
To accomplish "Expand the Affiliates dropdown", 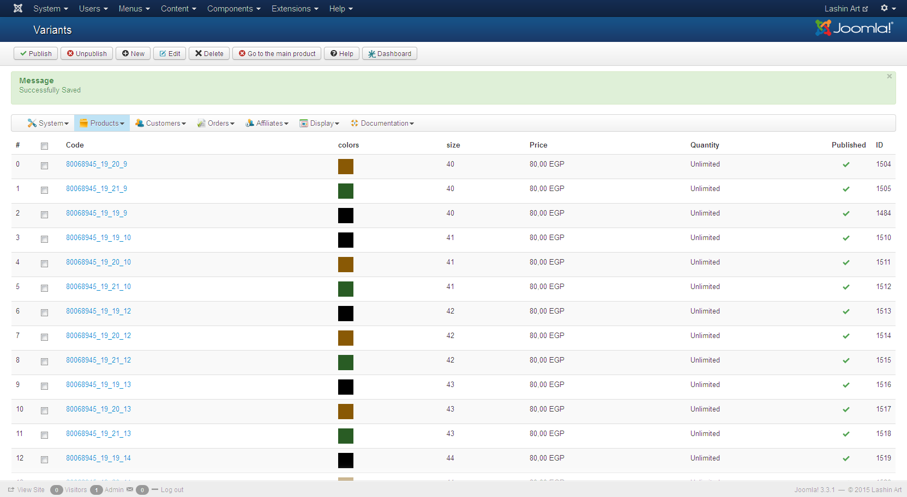I will (267, 123).
